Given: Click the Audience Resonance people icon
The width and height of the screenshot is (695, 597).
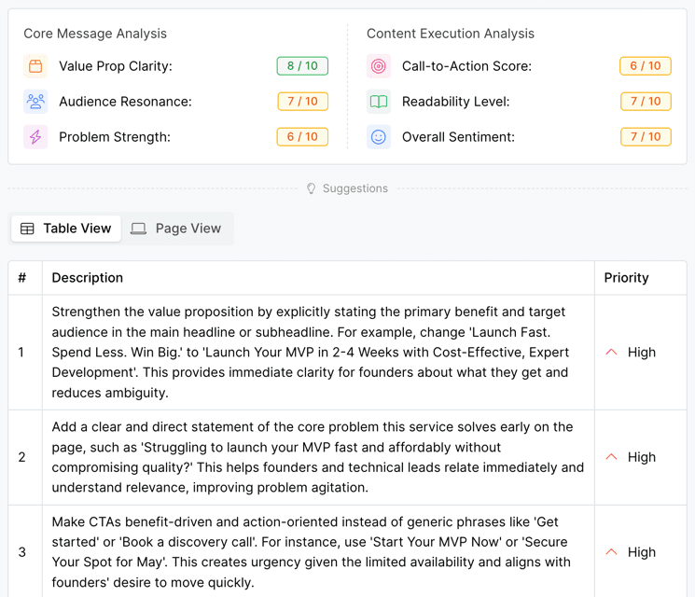Looking at the screenshot, I should click(x=35, y=102).
